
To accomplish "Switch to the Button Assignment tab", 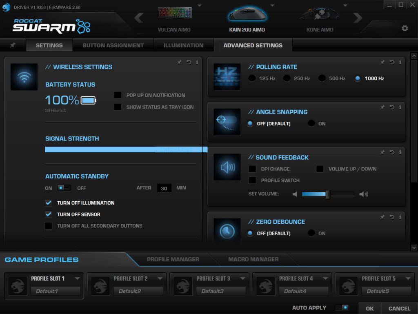I will [113, 45].
